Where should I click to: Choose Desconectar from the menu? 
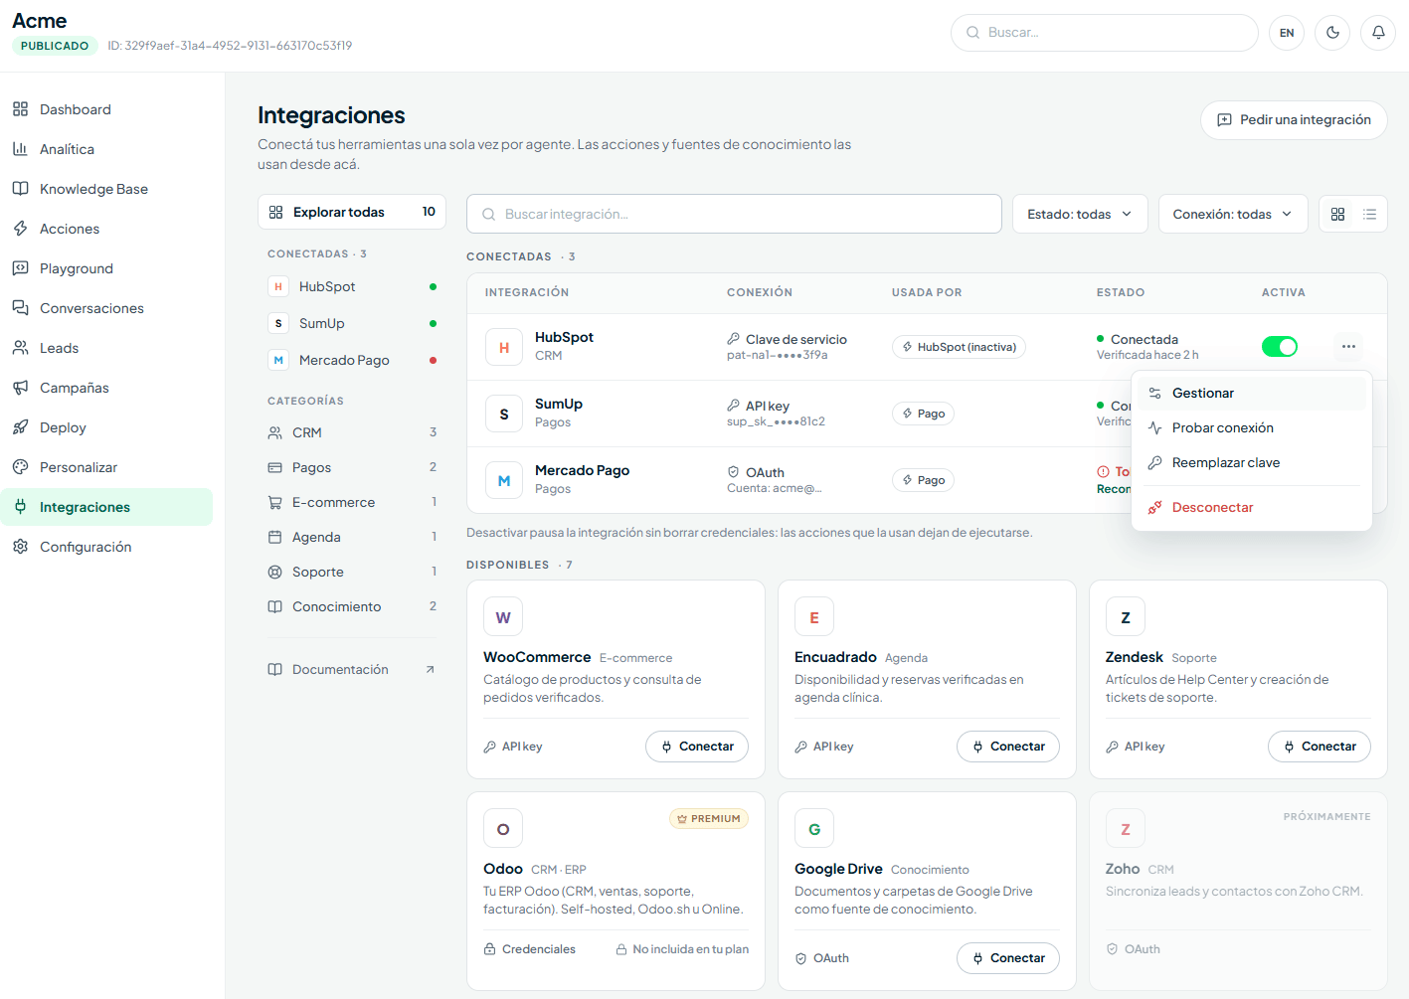[x=1252, y=508]
